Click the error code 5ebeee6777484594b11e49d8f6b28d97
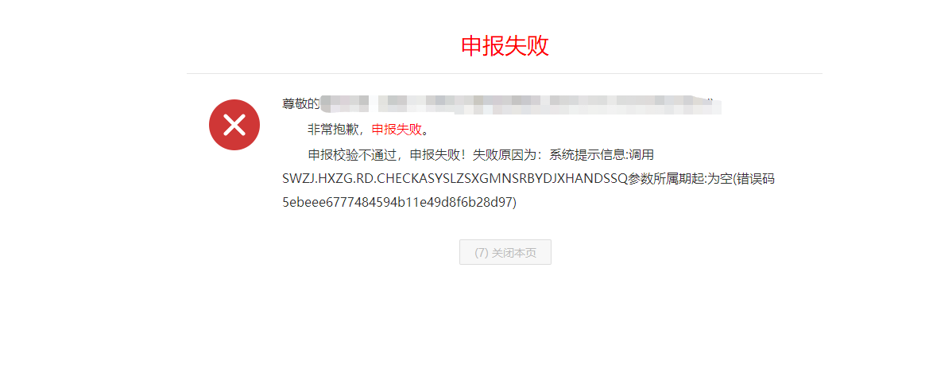The image size is (929, 365). [x=397, y=203]
